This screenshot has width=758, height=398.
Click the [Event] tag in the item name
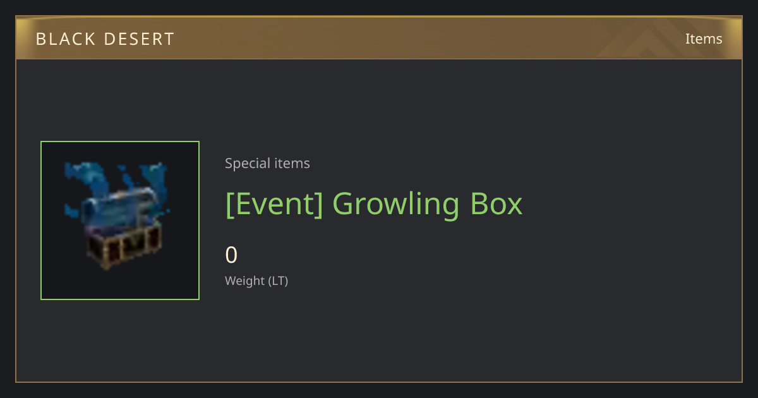pyautogui.click(x=274, y=204)
